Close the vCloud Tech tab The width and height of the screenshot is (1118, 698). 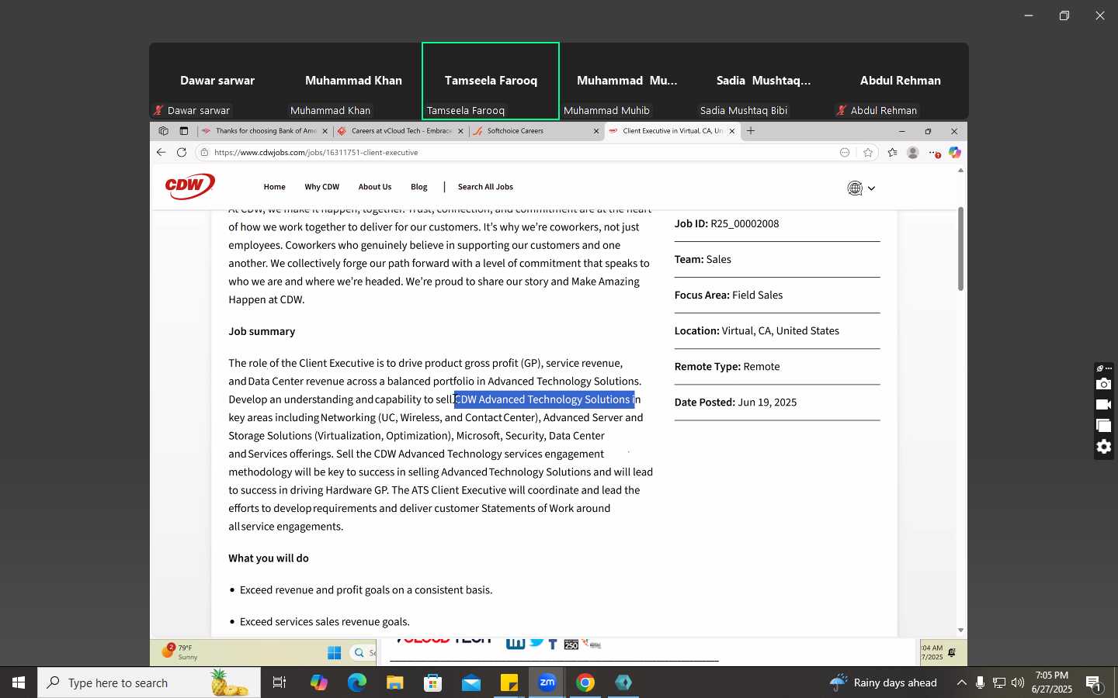click(x=460, y=131)
